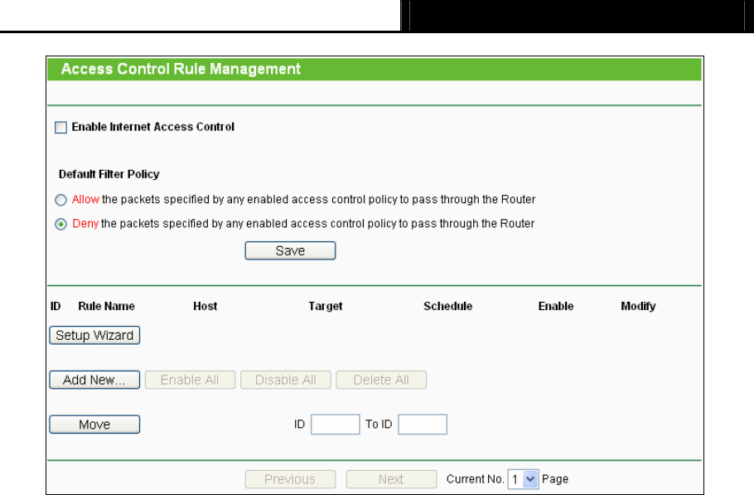The width and height of the screenshot is (754, 495).
Task: Focus the To ID input field
Action: tap(423, 425)
